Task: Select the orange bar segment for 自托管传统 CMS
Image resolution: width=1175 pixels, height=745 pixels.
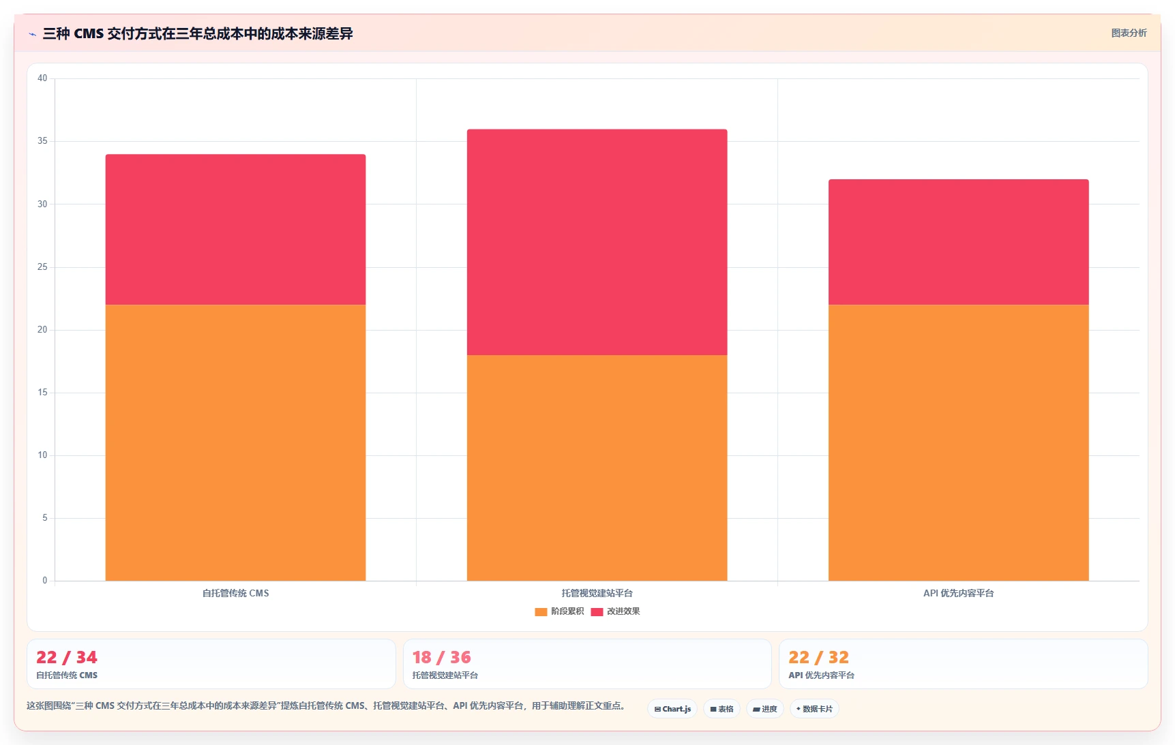Action: coord(235,442)
